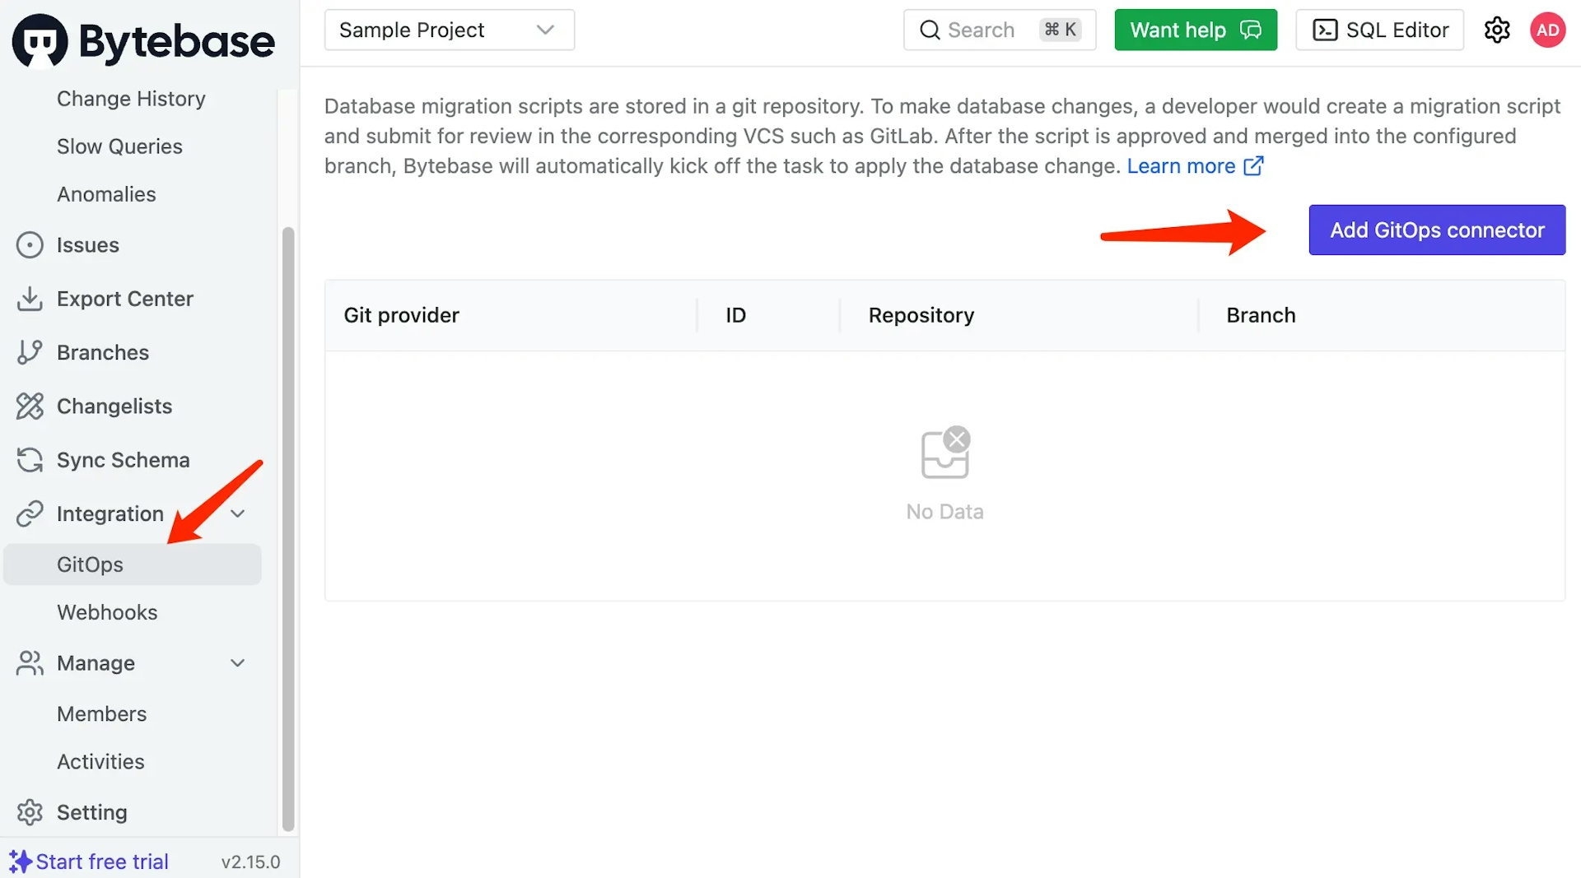Click the sparkle icon by Start free trial
This screenshot has width=1581, height=878.
[x=21, y=862]
